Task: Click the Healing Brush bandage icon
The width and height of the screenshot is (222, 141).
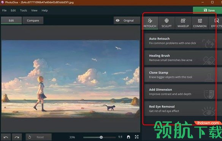Action: click(209, 61)
